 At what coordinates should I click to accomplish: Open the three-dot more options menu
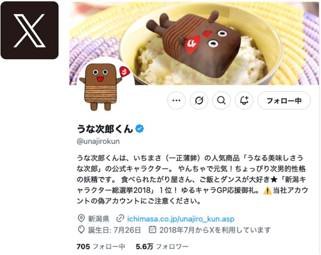point(176,101)
